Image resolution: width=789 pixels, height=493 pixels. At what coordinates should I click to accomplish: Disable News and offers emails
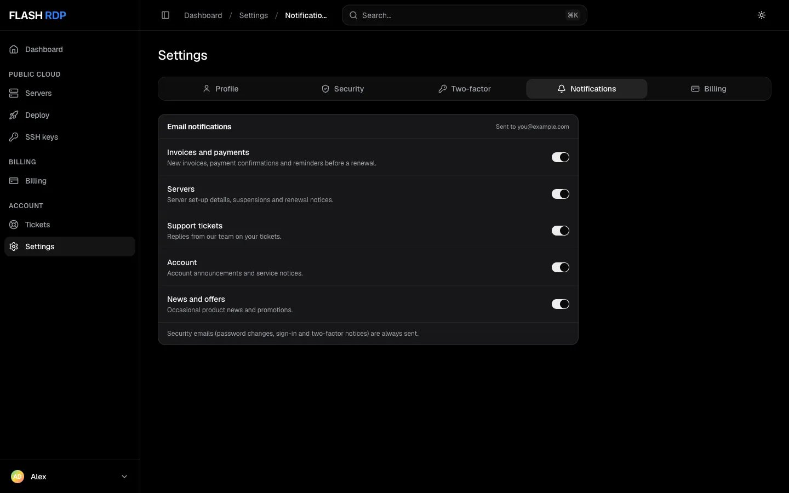click(x=560, y=304)
